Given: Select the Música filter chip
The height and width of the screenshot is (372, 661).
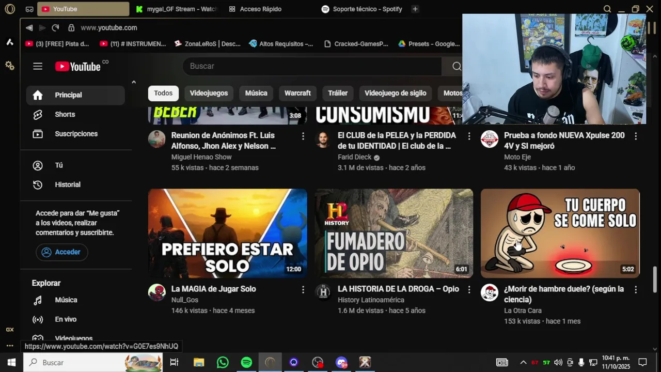Looking at the screenshot, I should (256, 93).
